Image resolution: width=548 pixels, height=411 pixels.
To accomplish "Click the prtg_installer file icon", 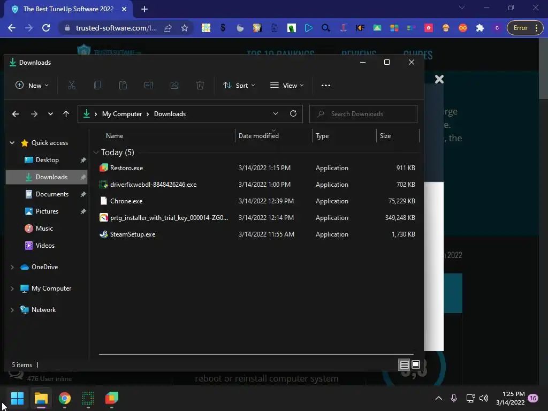I will pyautogui.click(x=104, y=217).
